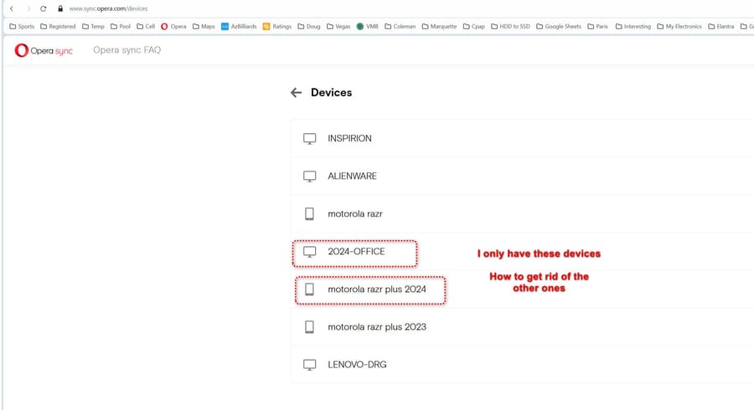Click phone icon beside motorola razr plus 2023

(310, 327)
